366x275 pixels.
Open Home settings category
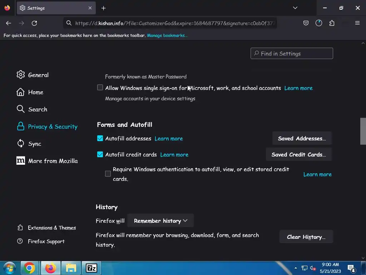pyautogui.click(x=30, y=92)
